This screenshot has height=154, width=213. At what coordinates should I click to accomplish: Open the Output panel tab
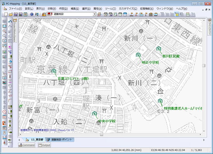pos(45,145)
